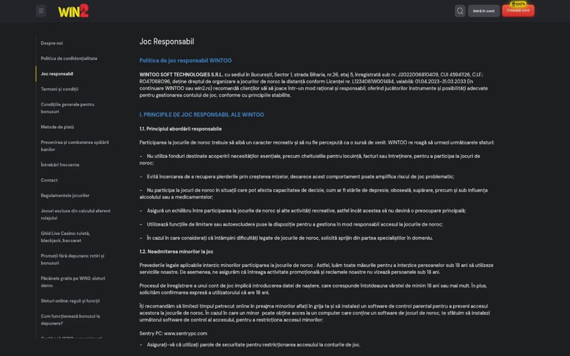Click WINTOO SOFT TECHNOLOGIES S.R.L. company name
Screen dimensions: 570x356
coord(181,75)
